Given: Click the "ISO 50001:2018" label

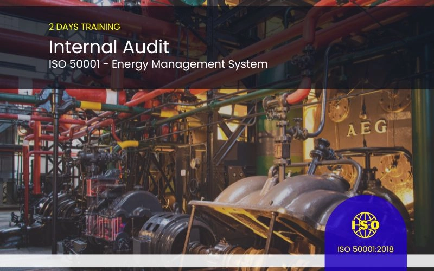Looking at the screenshot, I should coord(365,249).
